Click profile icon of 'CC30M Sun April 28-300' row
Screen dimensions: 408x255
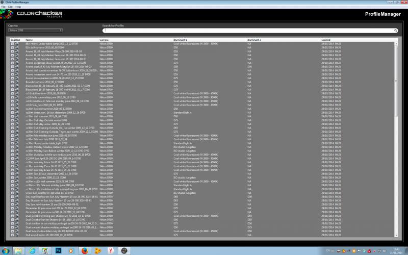(x=17, y=159)
